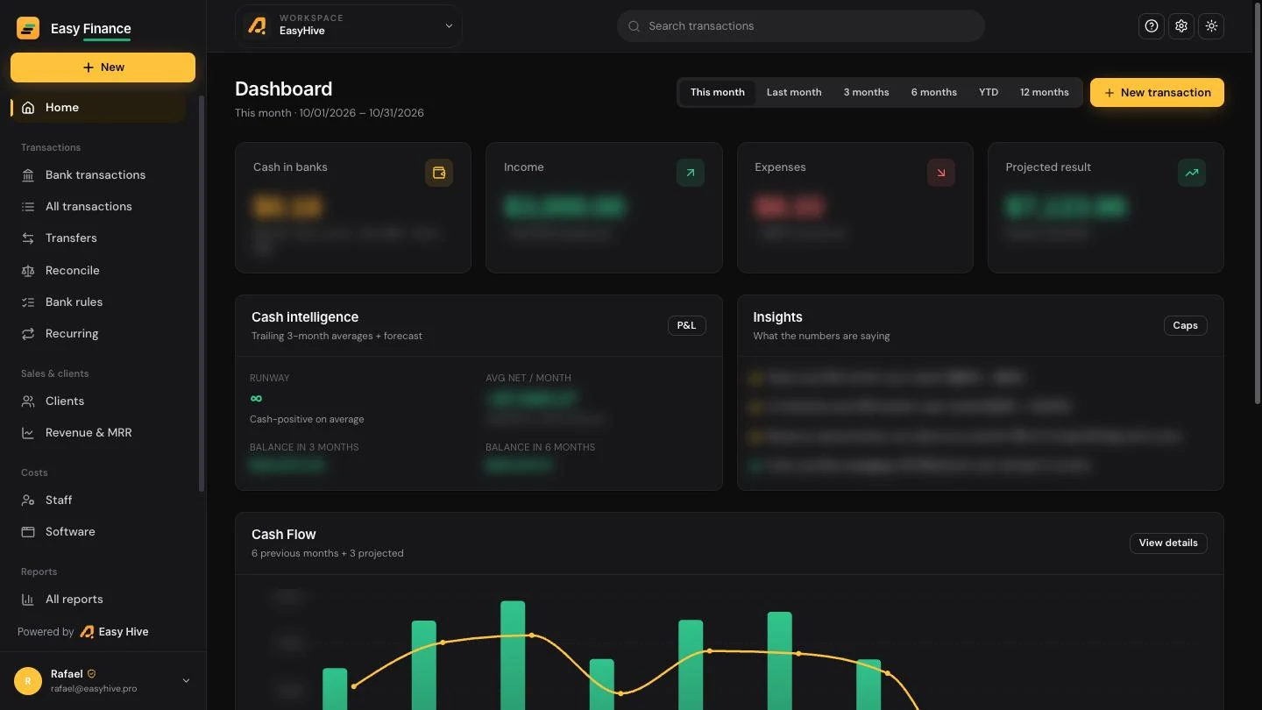Click the green arrow icon in Income card
The width and height of the screenshot is (1262, 710).
[690, 173]
